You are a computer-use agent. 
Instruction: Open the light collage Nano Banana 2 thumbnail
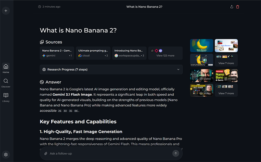226,45
